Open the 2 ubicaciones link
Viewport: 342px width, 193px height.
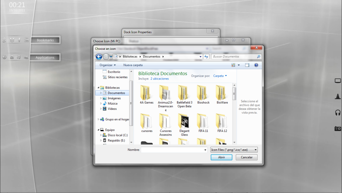point(159,79)
